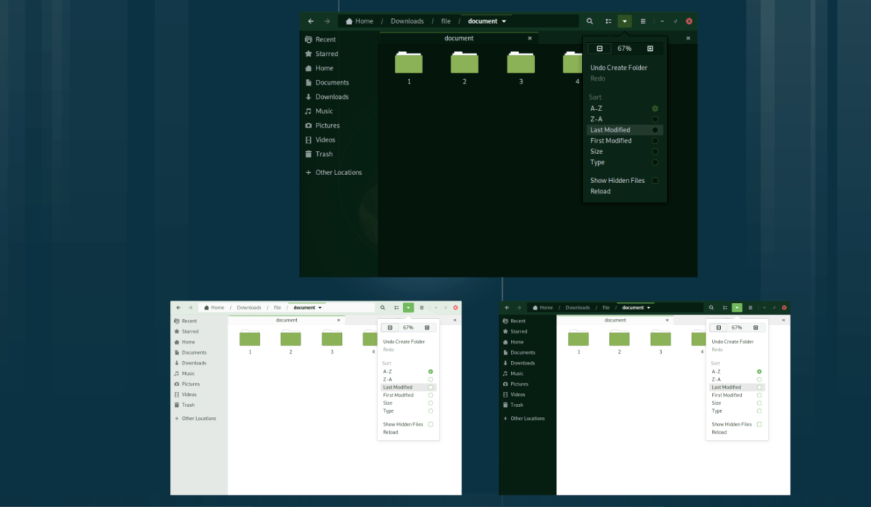
Task: Open Starred in the top dark window sidebar
Action: 327,54
